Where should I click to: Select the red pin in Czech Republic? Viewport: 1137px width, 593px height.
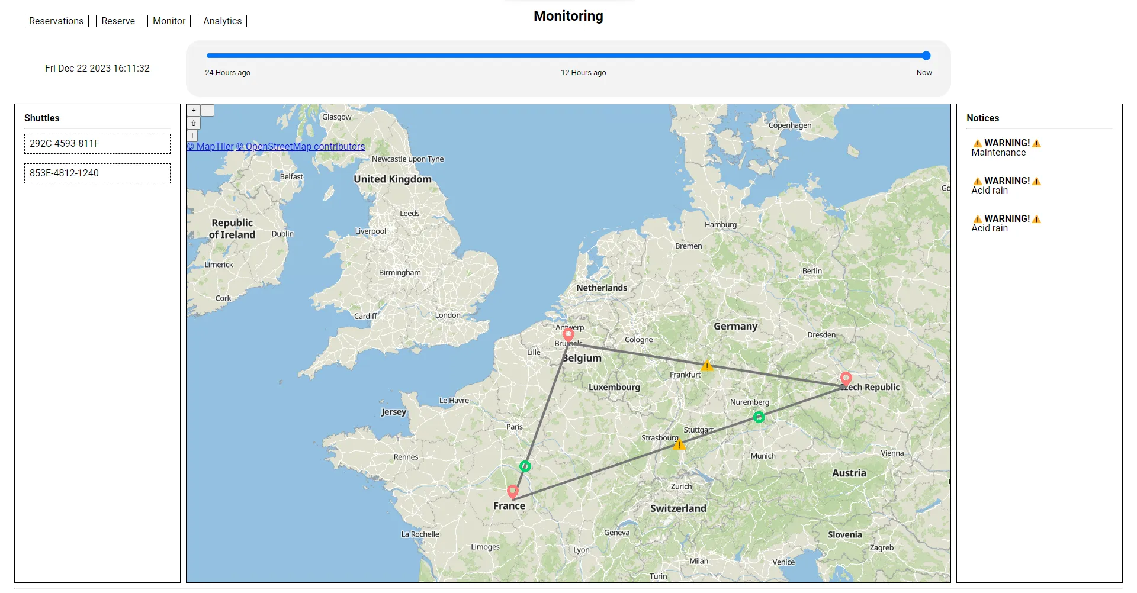(846, 378)
